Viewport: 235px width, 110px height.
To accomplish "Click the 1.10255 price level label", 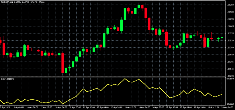I will pos(230,19).
